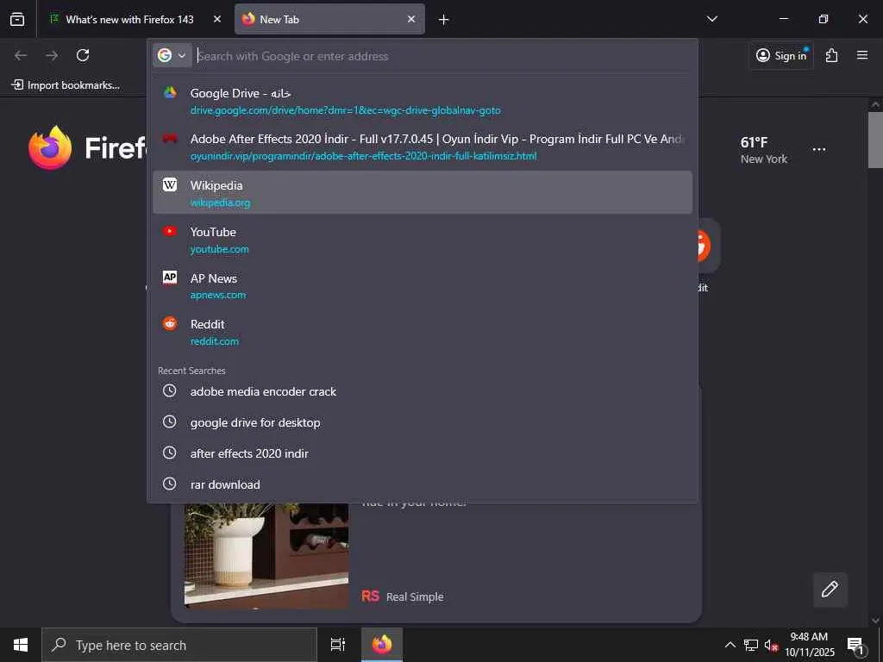
Task: Open the Google search engine selector dropdown
Action: (x=172, y=55)
